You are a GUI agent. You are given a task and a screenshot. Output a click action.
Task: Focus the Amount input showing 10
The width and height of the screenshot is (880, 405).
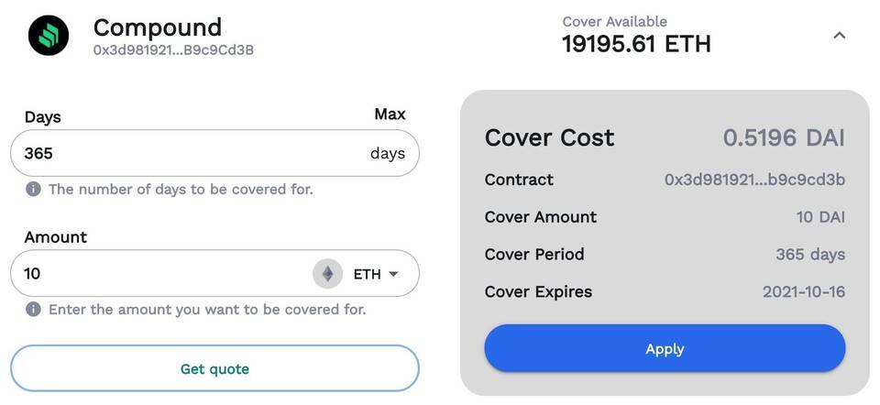[156, 274]
